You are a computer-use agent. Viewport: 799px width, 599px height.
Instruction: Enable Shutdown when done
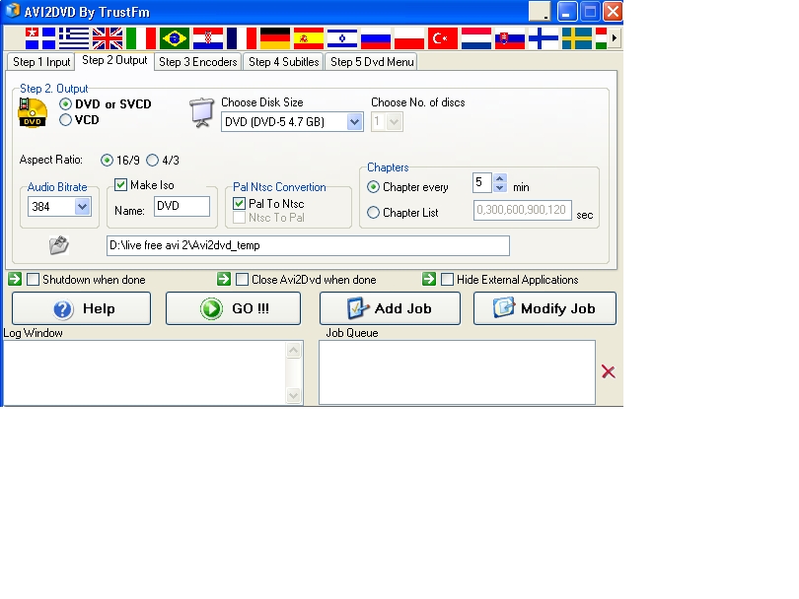(x=33, y=280)
